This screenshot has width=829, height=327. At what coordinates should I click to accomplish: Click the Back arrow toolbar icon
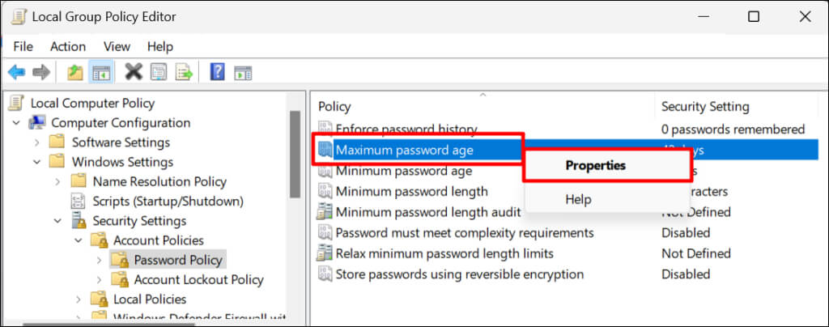tap(16, 73)
